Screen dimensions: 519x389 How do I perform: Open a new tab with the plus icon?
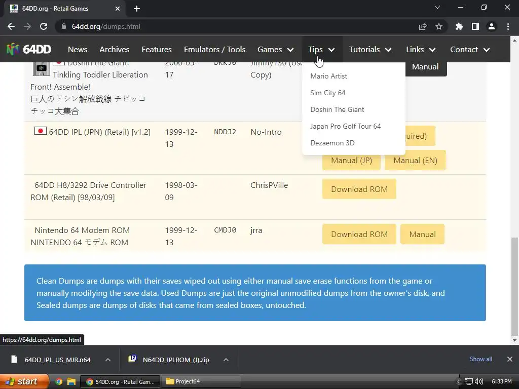point(137,9)
